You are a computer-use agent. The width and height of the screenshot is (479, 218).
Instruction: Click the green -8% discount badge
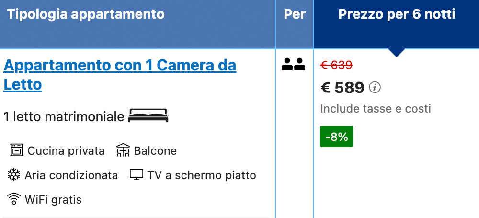point(336,137)
